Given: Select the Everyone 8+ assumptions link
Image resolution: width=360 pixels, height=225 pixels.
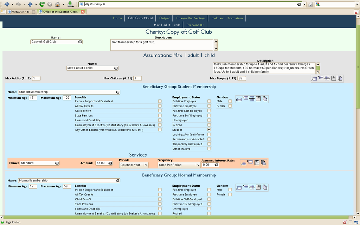Looking at the screenshot, I should tap(195, 25).
